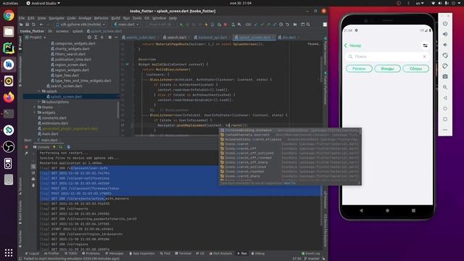This screenshot has width=464, height=261.
Task: Click the emulator sidebar Home circle icon
Action: (x=445, y=109)
